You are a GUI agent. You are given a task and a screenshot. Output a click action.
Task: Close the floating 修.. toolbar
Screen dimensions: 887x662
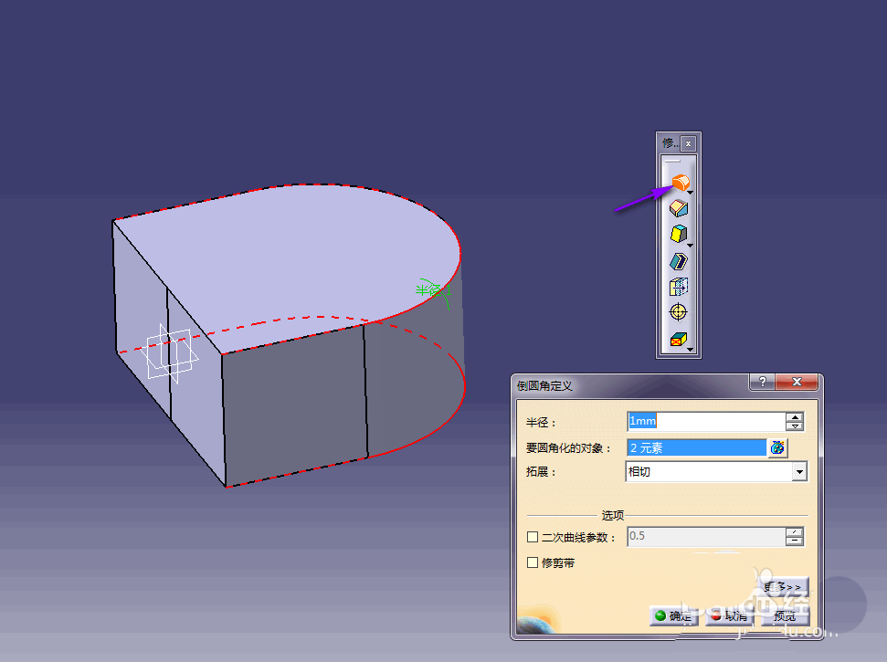point(688,143)
